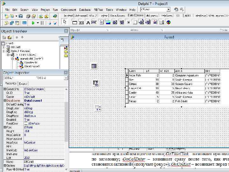229x172 pixels.
Task: Pick DBCheckBox component from the palette
Action: (128, 22)
